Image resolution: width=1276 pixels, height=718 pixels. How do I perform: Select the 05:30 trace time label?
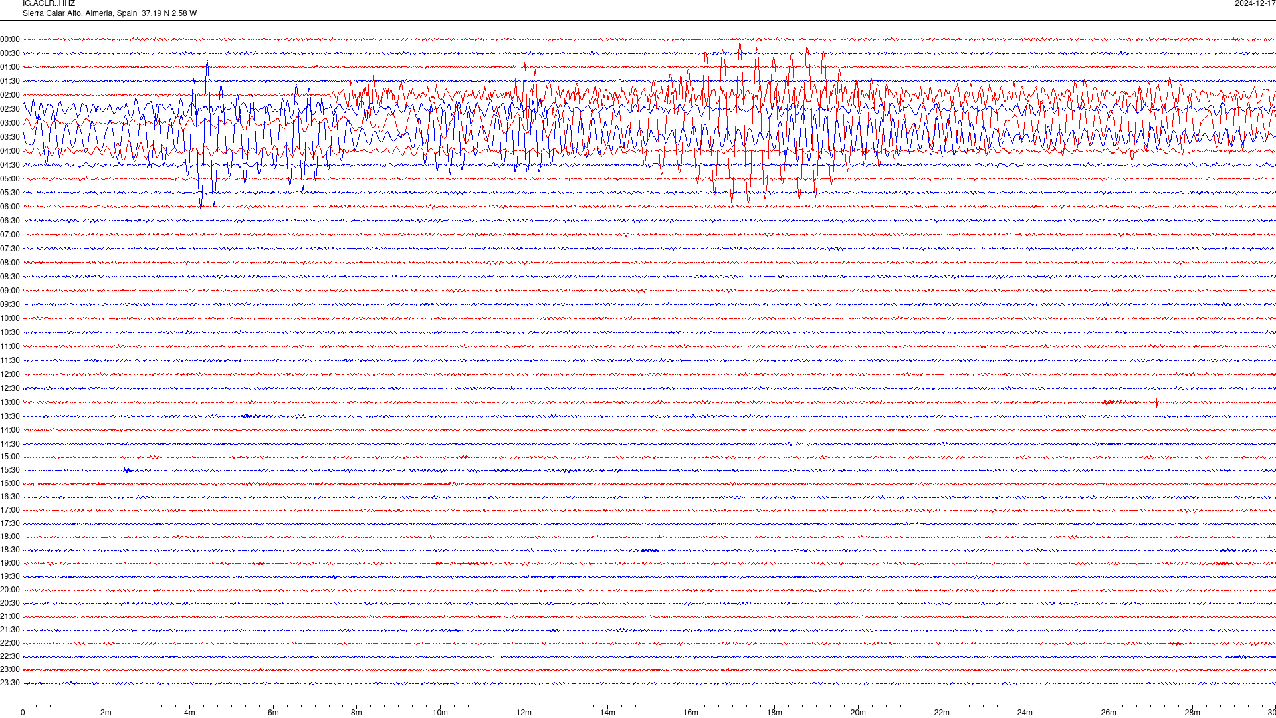(10, 193)
